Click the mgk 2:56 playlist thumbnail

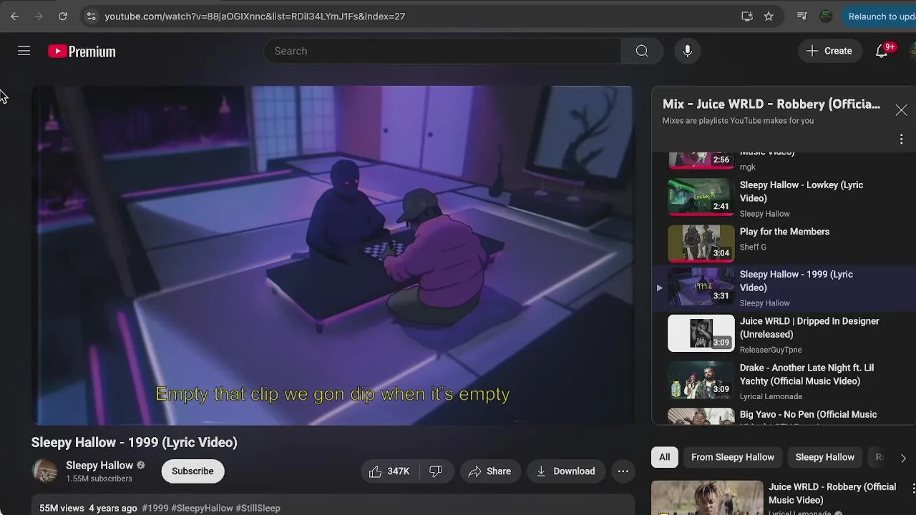point(701,160)
